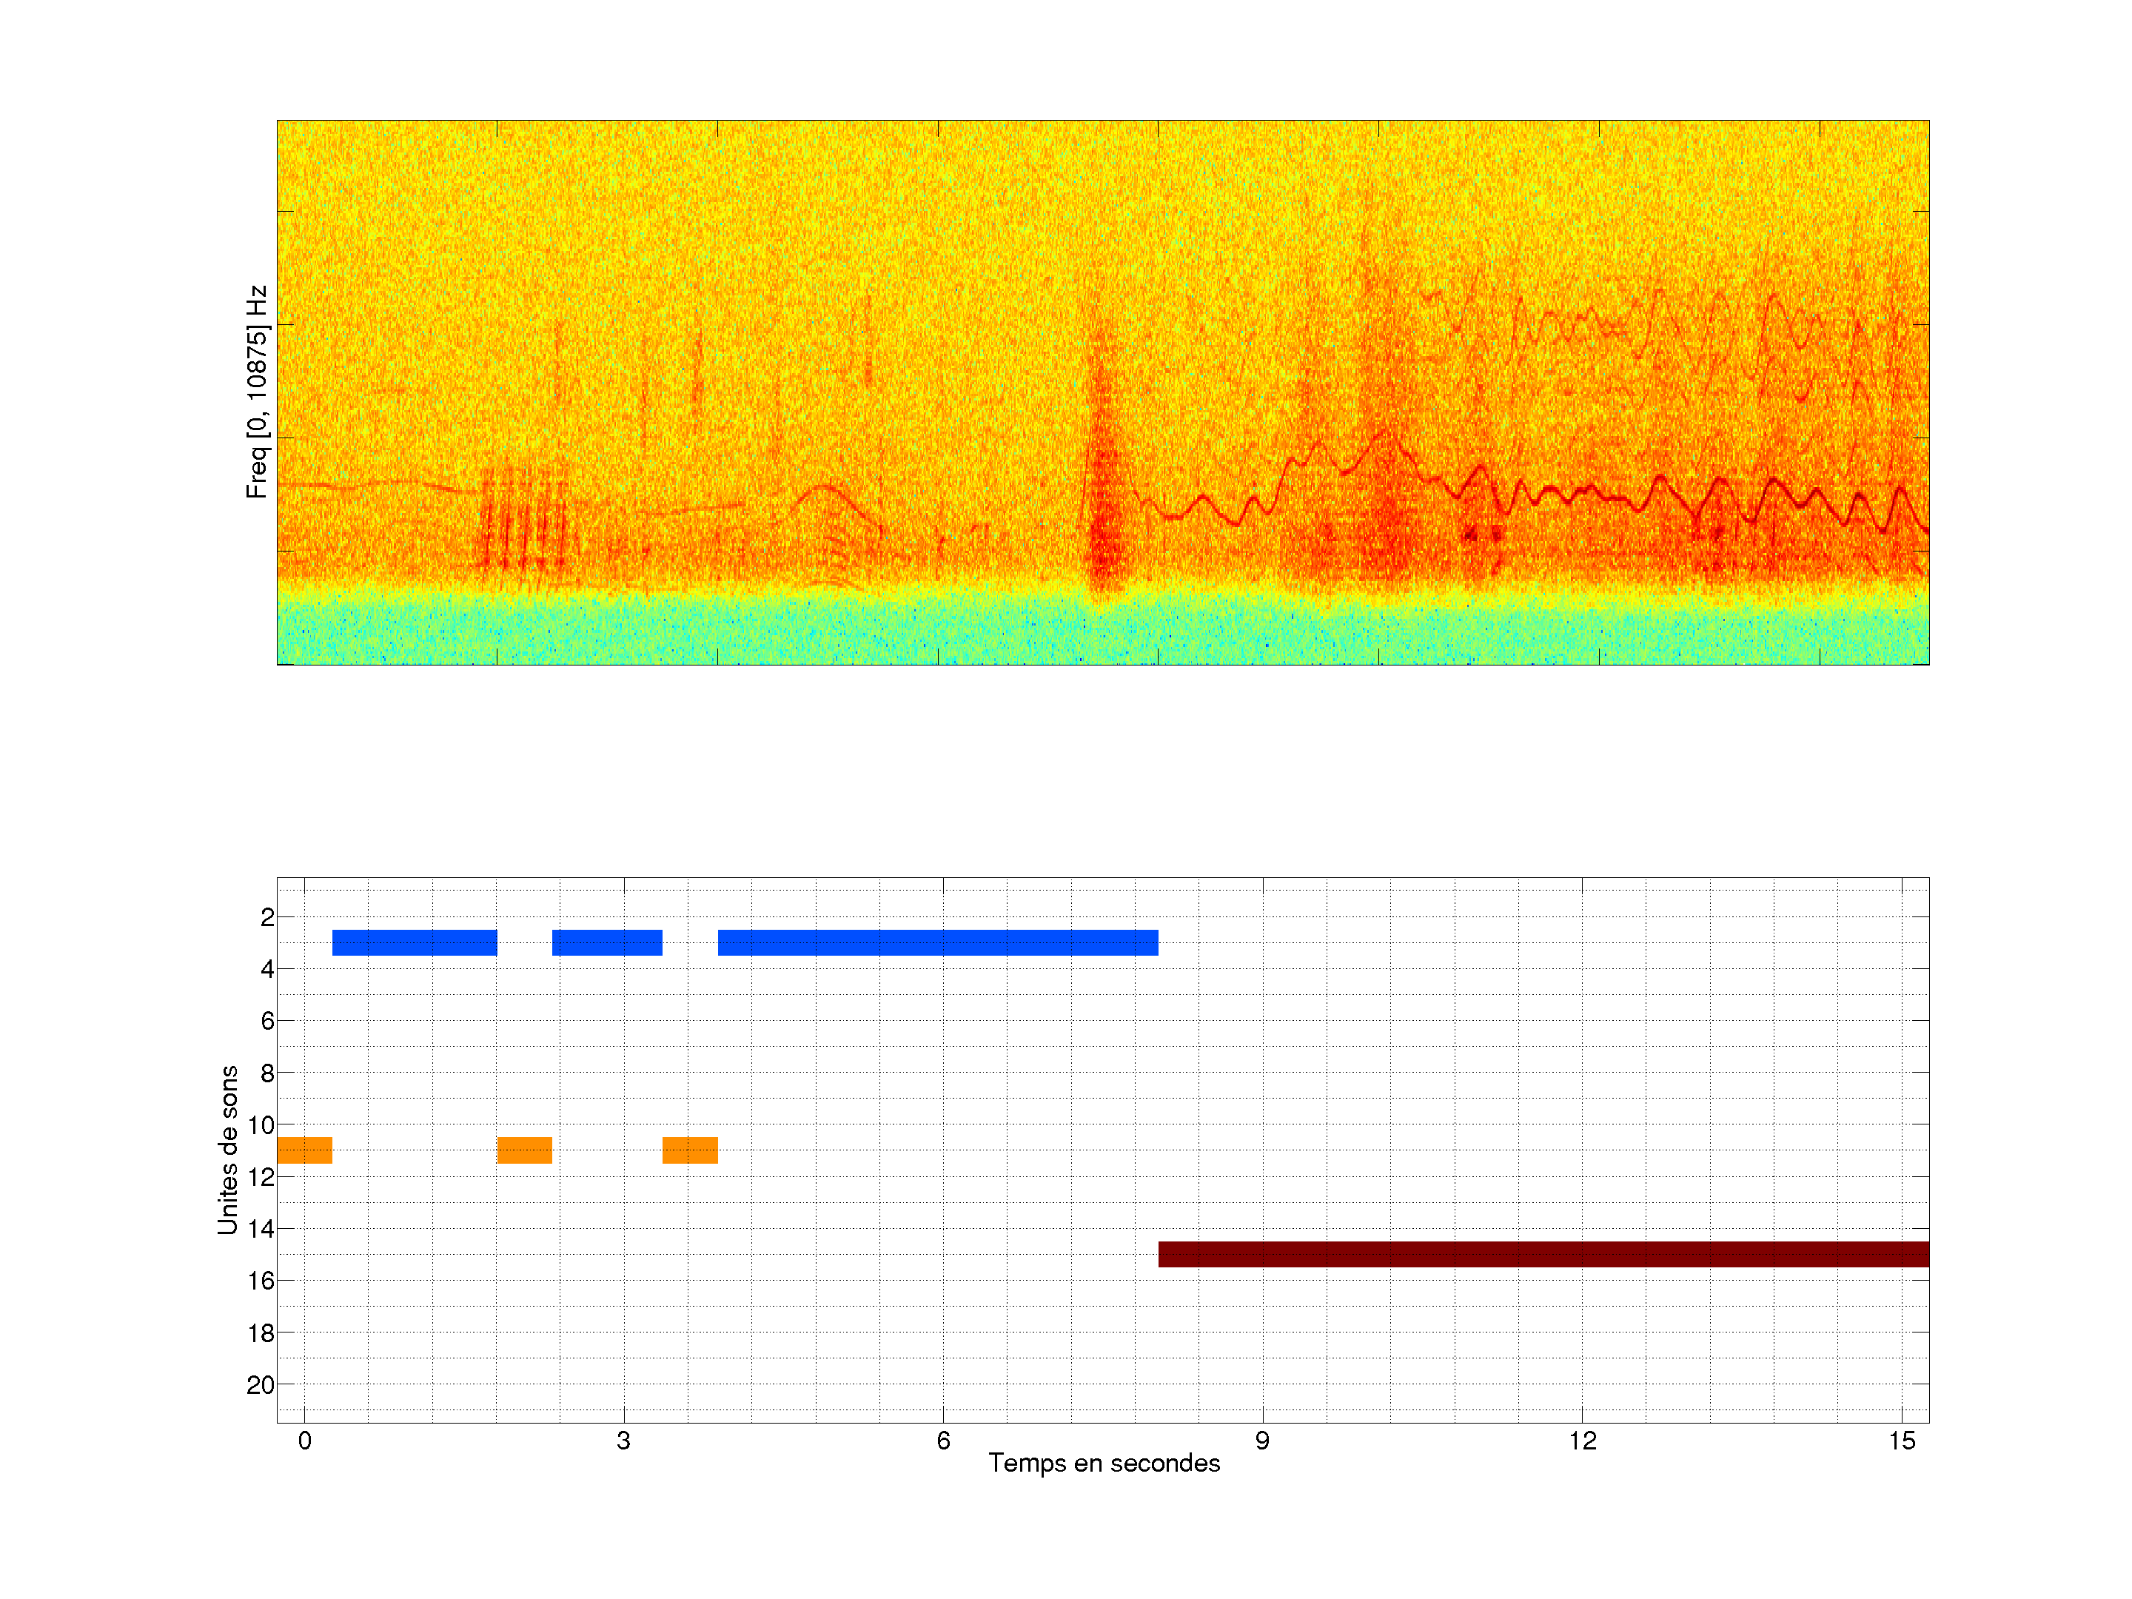Screen dimensions: 2132x1599
Task: Click the y-axis tick label 10
Action: [261, 1124]
